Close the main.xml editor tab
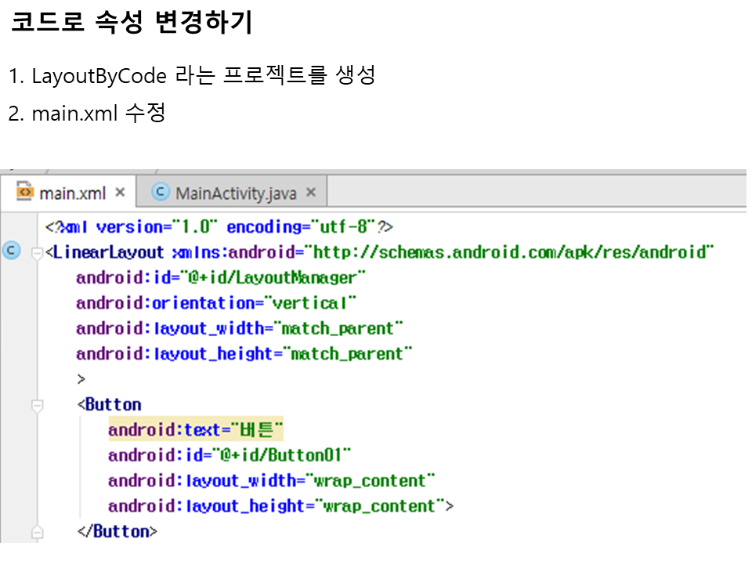 [120, 192]
